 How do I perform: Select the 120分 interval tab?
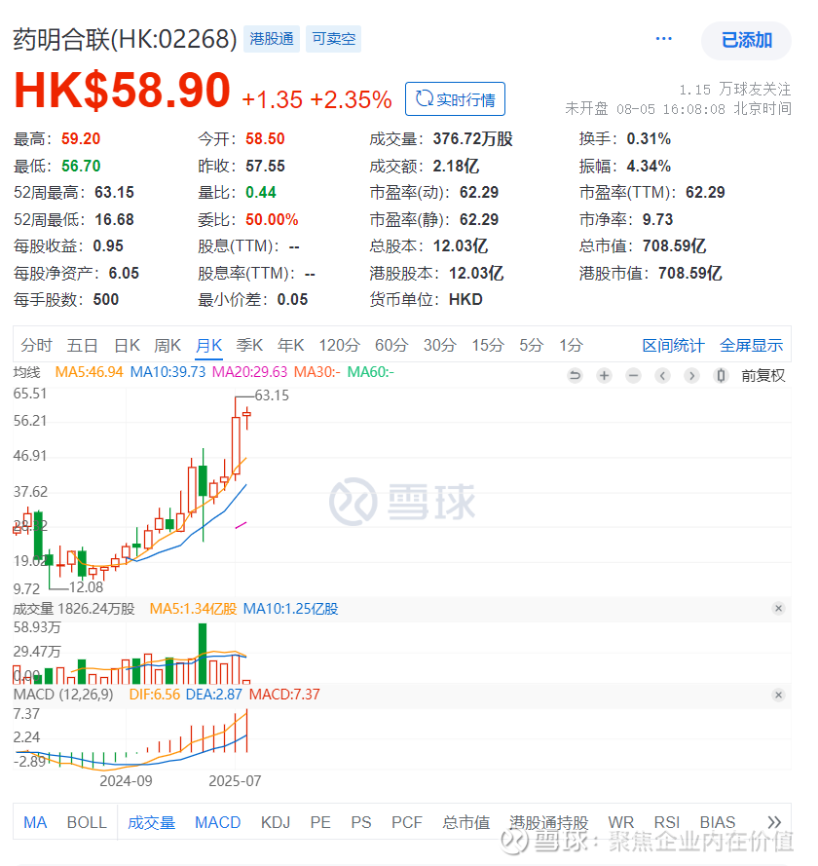[x=339, y=345]
